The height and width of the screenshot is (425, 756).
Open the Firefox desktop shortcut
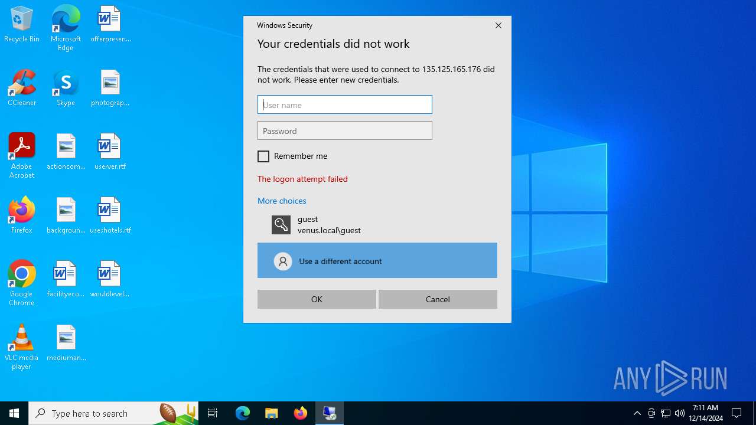coord(22,216)
